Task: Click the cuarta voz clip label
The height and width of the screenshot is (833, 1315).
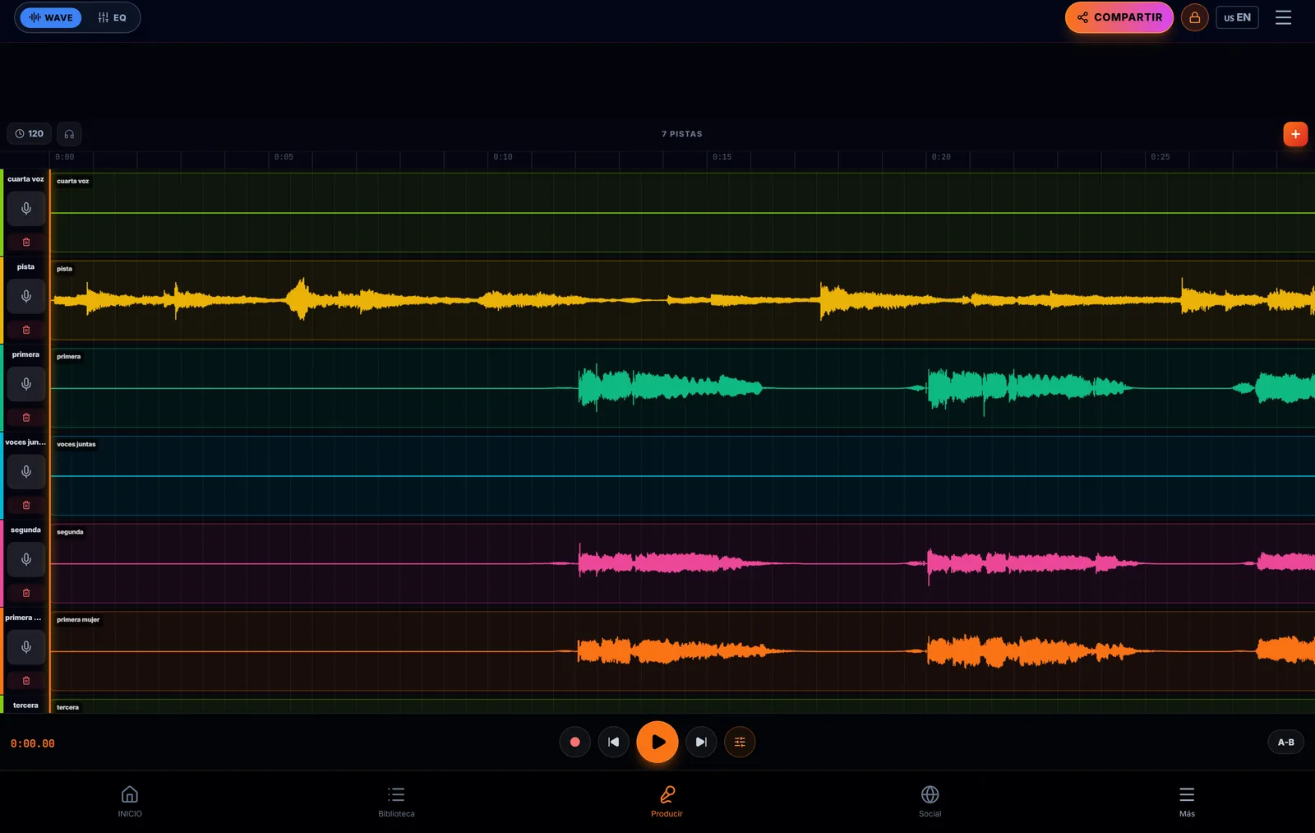Action: [x=73, y=181]
